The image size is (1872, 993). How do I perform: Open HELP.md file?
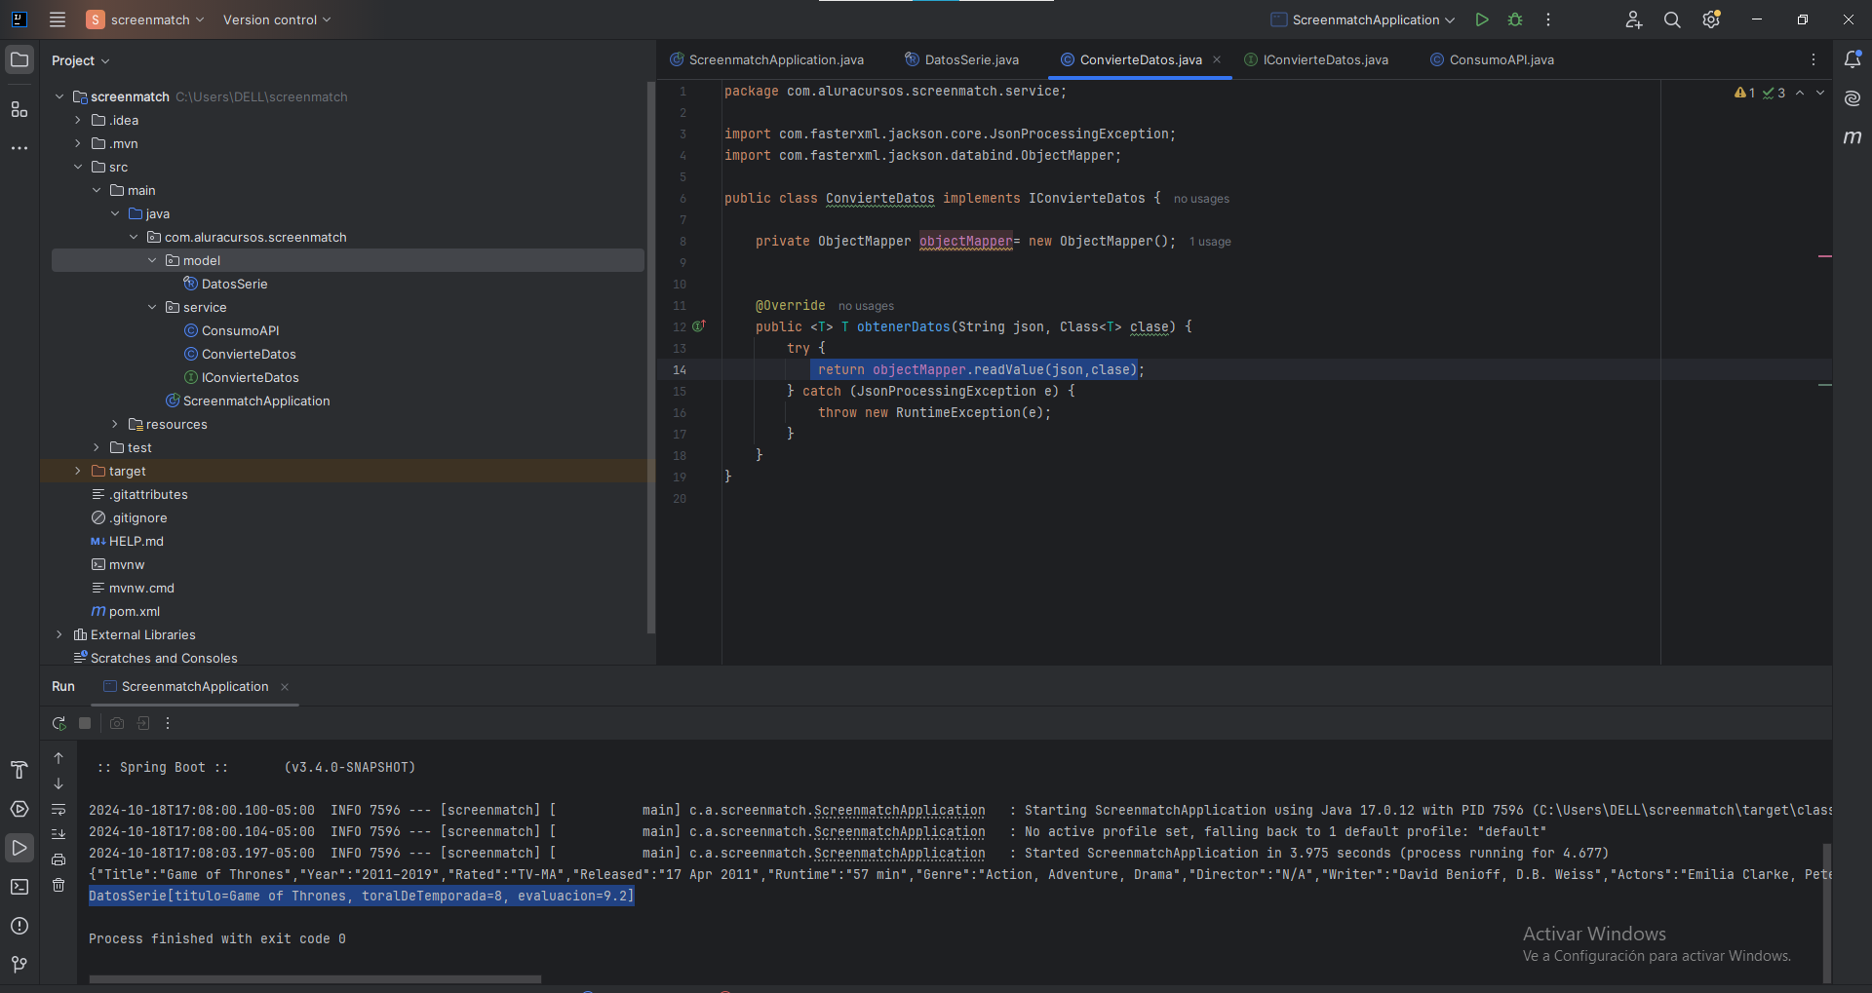click(136, 541)
